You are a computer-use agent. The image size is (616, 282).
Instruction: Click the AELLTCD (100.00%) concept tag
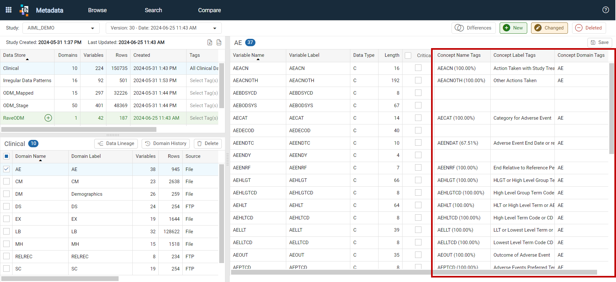(x=458, y=243)
